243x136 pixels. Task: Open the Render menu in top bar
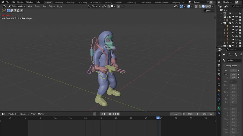pos(21,2)
